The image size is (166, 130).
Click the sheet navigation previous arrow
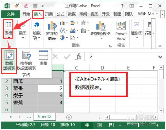click(x=11, y=117)
